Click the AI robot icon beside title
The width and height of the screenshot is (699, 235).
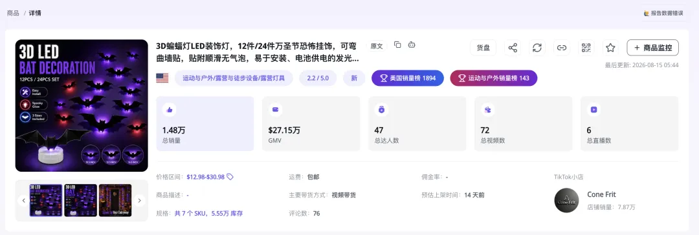click(412, 45)
